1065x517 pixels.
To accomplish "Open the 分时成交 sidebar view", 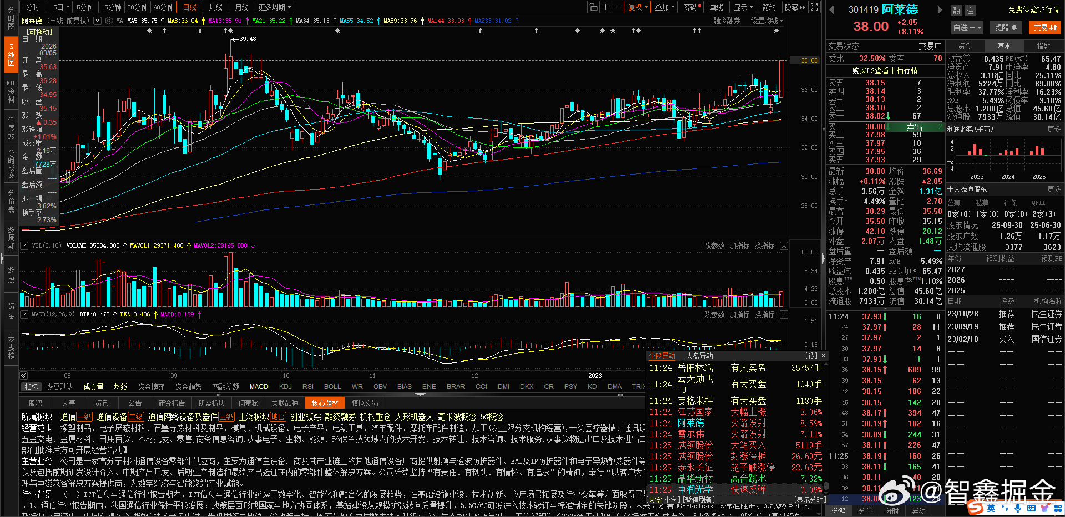I will (x=11, y=164).
